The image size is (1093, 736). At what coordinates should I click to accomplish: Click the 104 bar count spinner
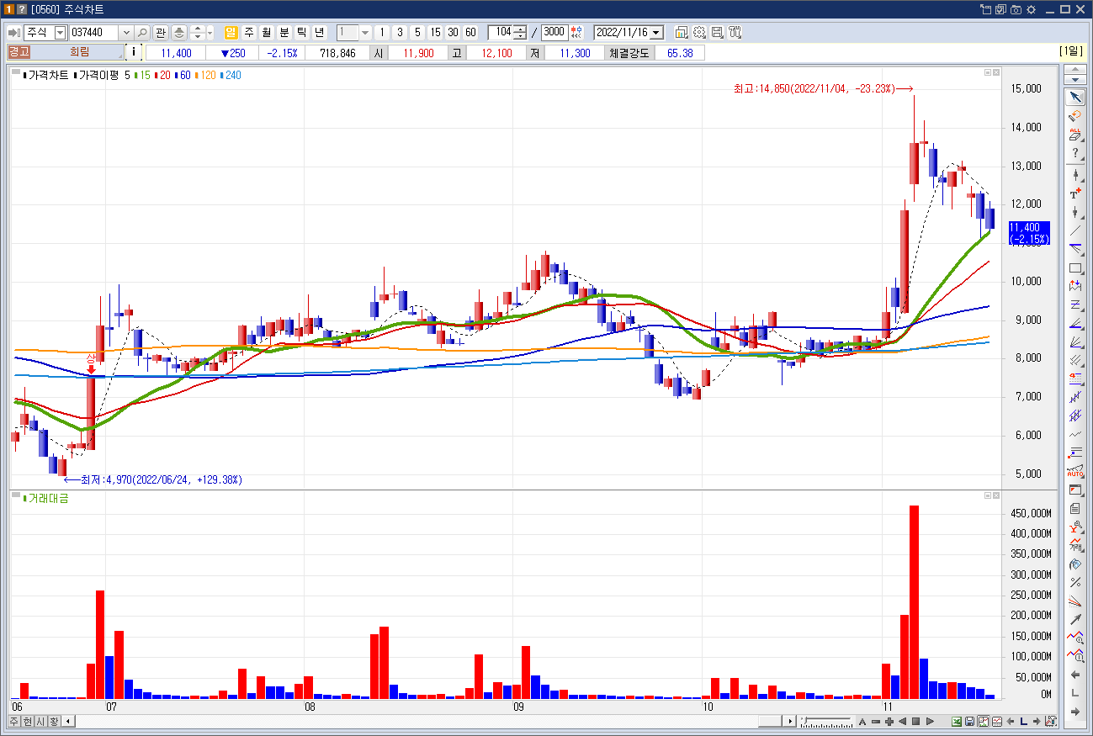tap(520, 33)
